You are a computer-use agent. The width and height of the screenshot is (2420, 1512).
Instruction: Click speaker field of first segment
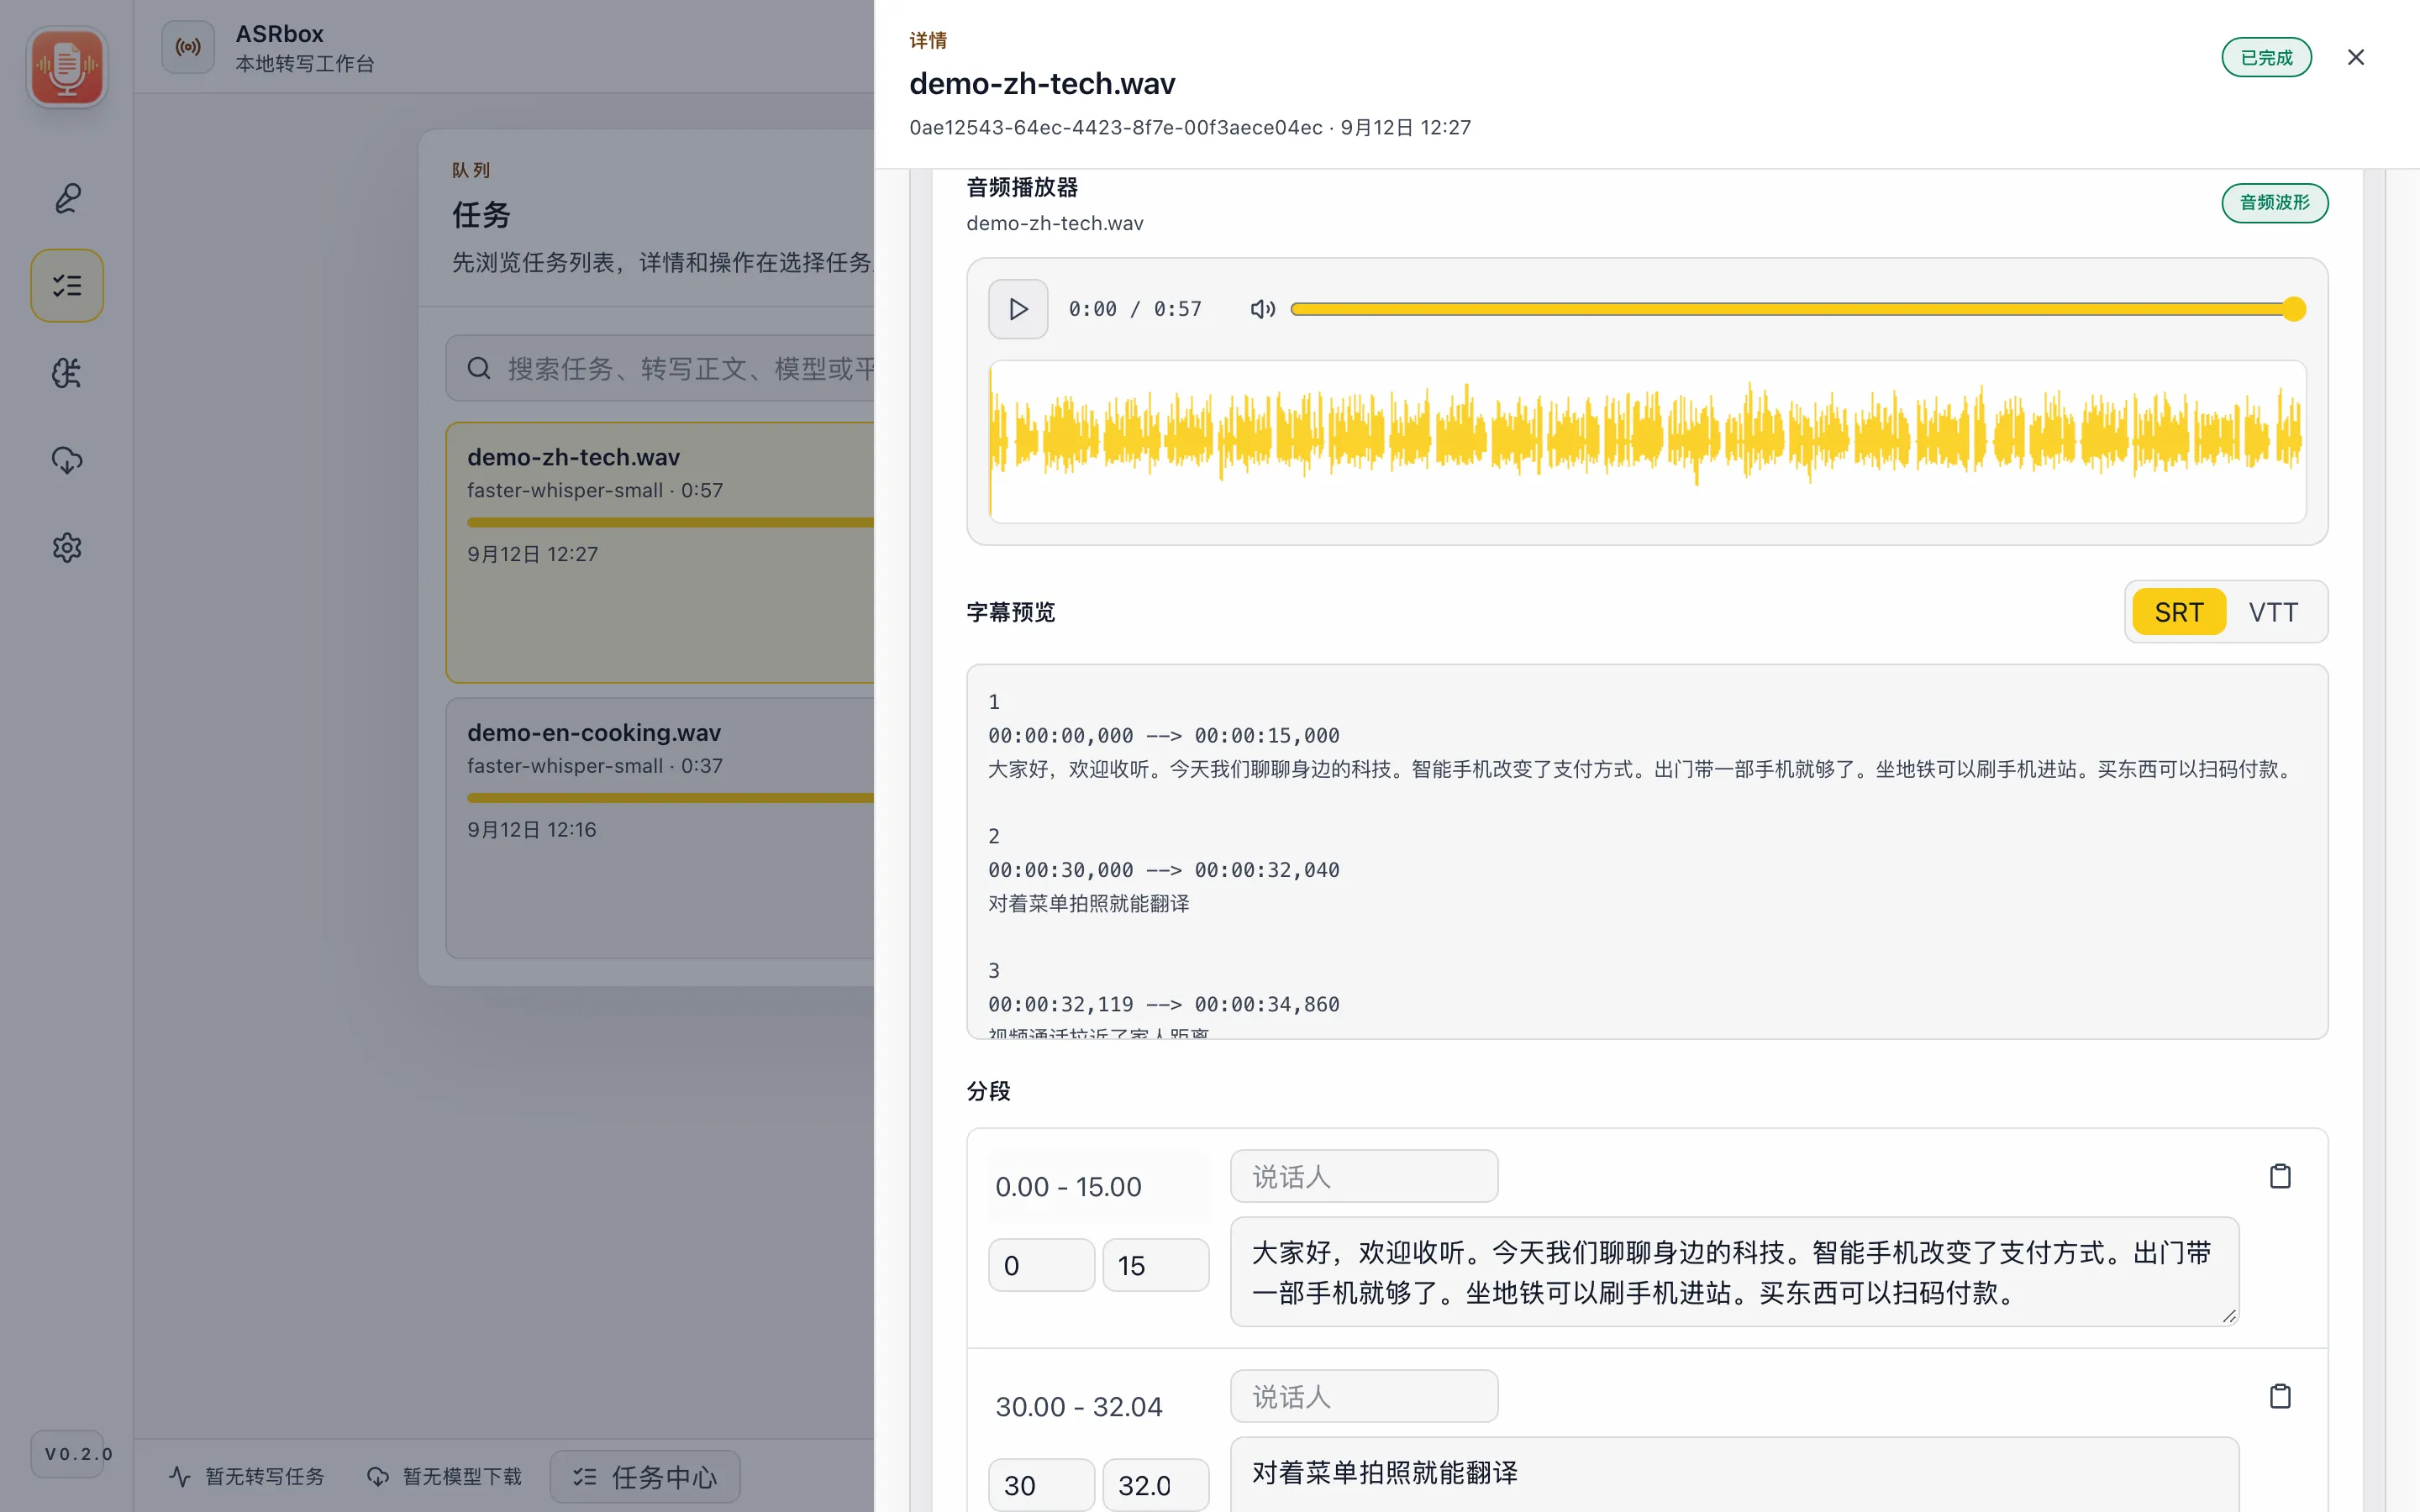pos(1364,1176)
